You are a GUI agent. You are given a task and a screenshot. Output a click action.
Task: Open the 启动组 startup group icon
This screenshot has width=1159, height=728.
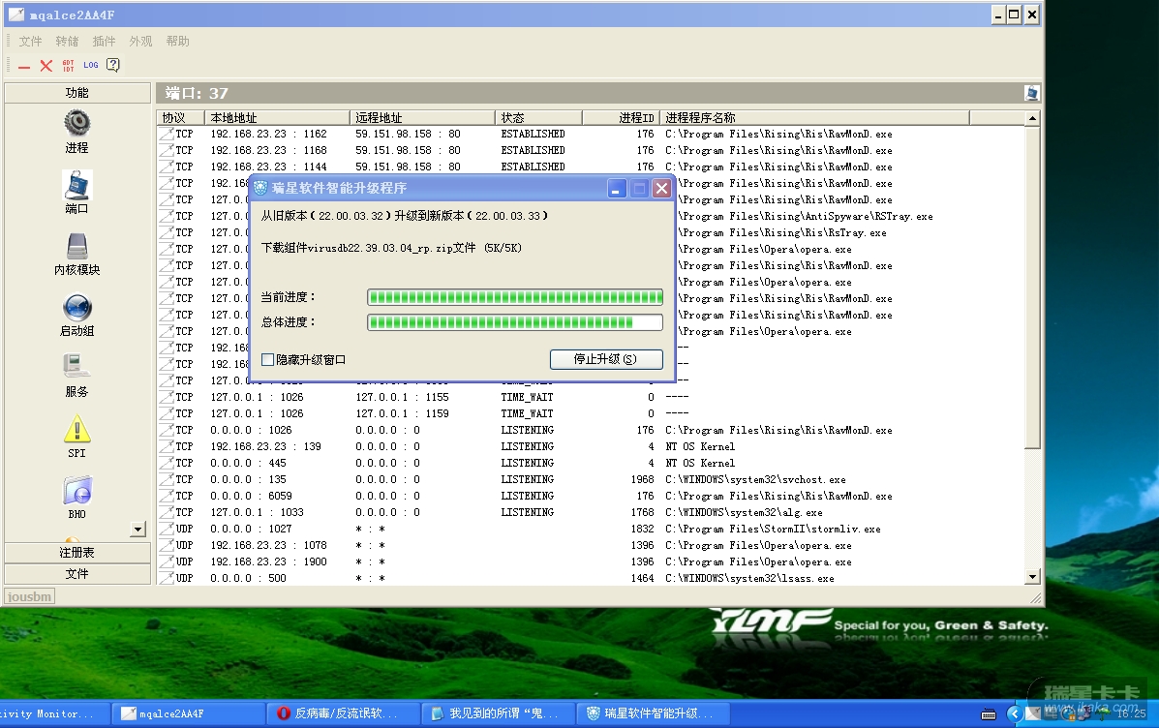pos(76,308)
